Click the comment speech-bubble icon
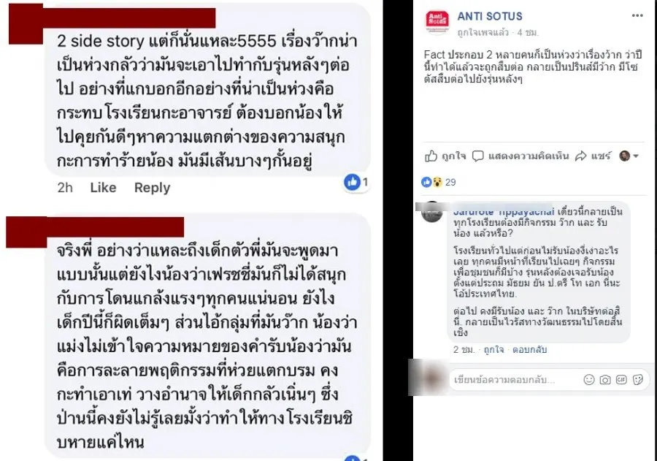The height and width of the screenshot is (461, 657). pos(477,156)
